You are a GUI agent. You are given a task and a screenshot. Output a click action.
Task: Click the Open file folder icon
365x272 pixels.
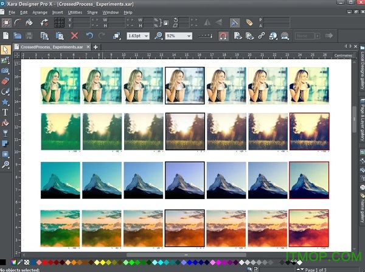[x=18, y=36]
